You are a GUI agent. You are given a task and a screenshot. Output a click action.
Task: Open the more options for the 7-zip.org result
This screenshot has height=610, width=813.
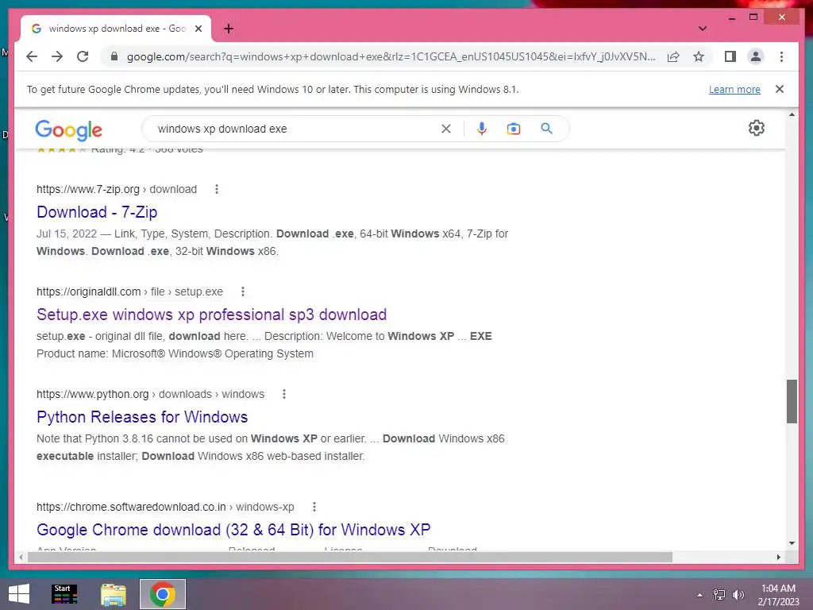tap(217, 189)
